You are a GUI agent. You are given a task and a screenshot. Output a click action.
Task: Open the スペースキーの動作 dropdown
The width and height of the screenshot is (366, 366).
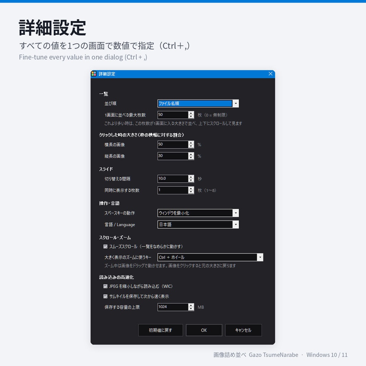(198, 213)
